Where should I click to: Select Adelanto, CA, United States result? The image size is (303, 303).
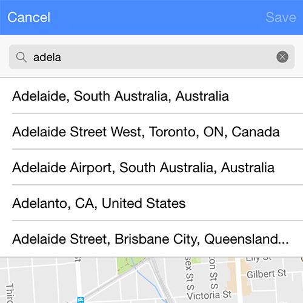(x=151, y=203)
